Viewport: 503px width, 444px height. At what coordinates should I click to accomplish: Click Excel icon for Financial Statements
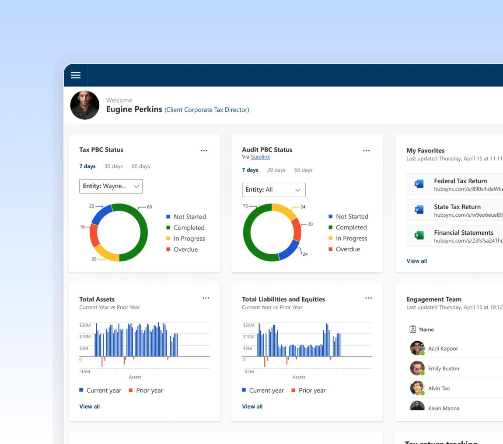(x=419, y=236)
